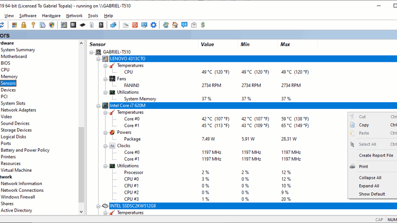The image size is (397, 223).
Task: Select the Package power row
Action: 132,139
